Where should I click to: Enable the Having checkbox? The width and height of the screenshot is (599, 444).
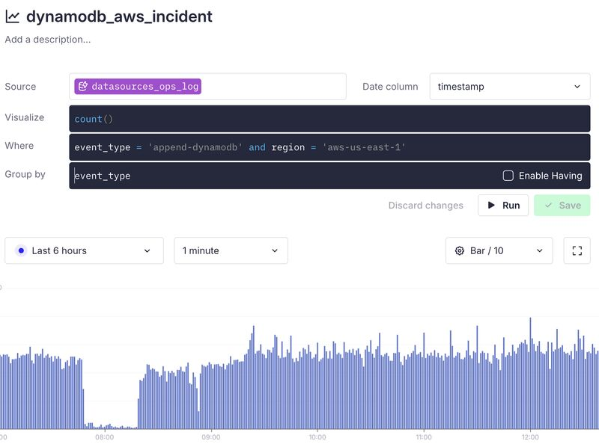(508, 176)
